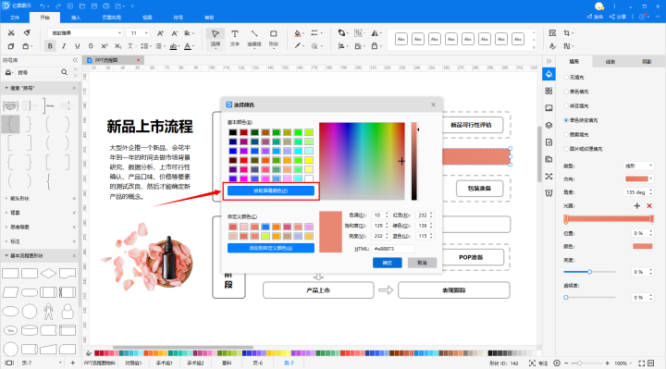Select the No fill radio option
Viewport: 666px width, 369px height.
(566, 78)
